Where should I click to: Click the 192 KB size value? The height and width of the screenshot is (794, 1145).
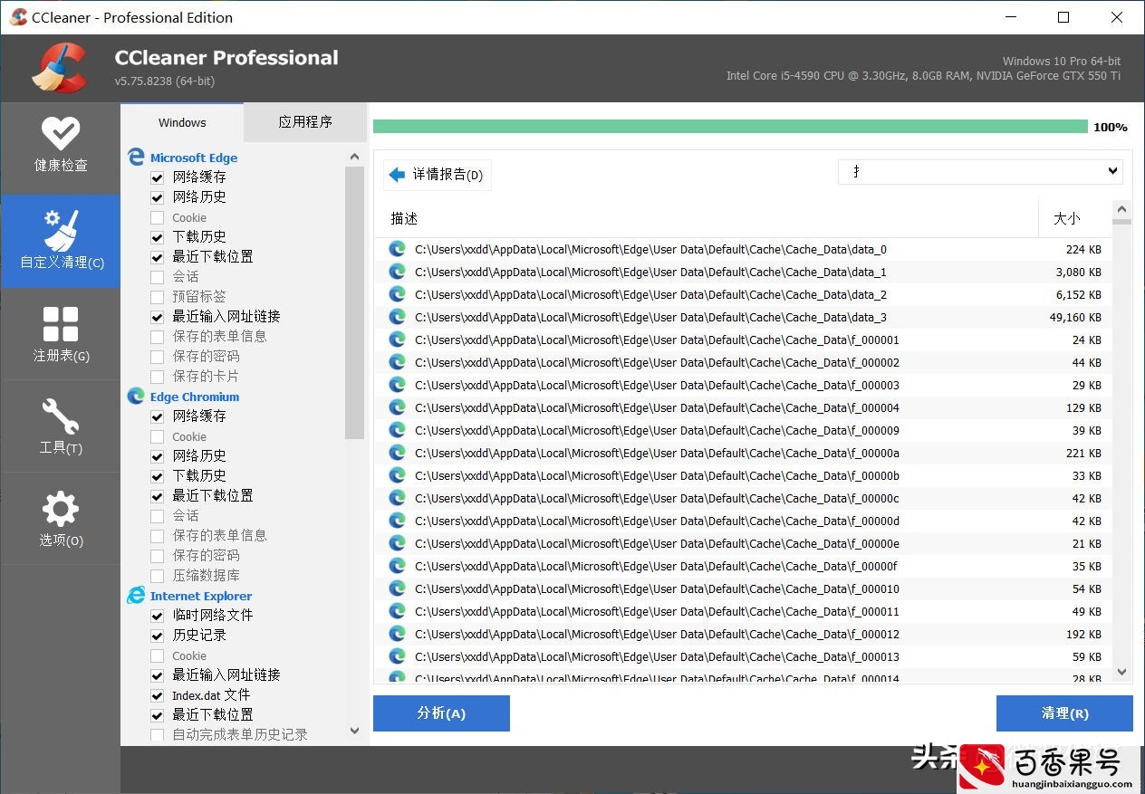click(1083, 635)
